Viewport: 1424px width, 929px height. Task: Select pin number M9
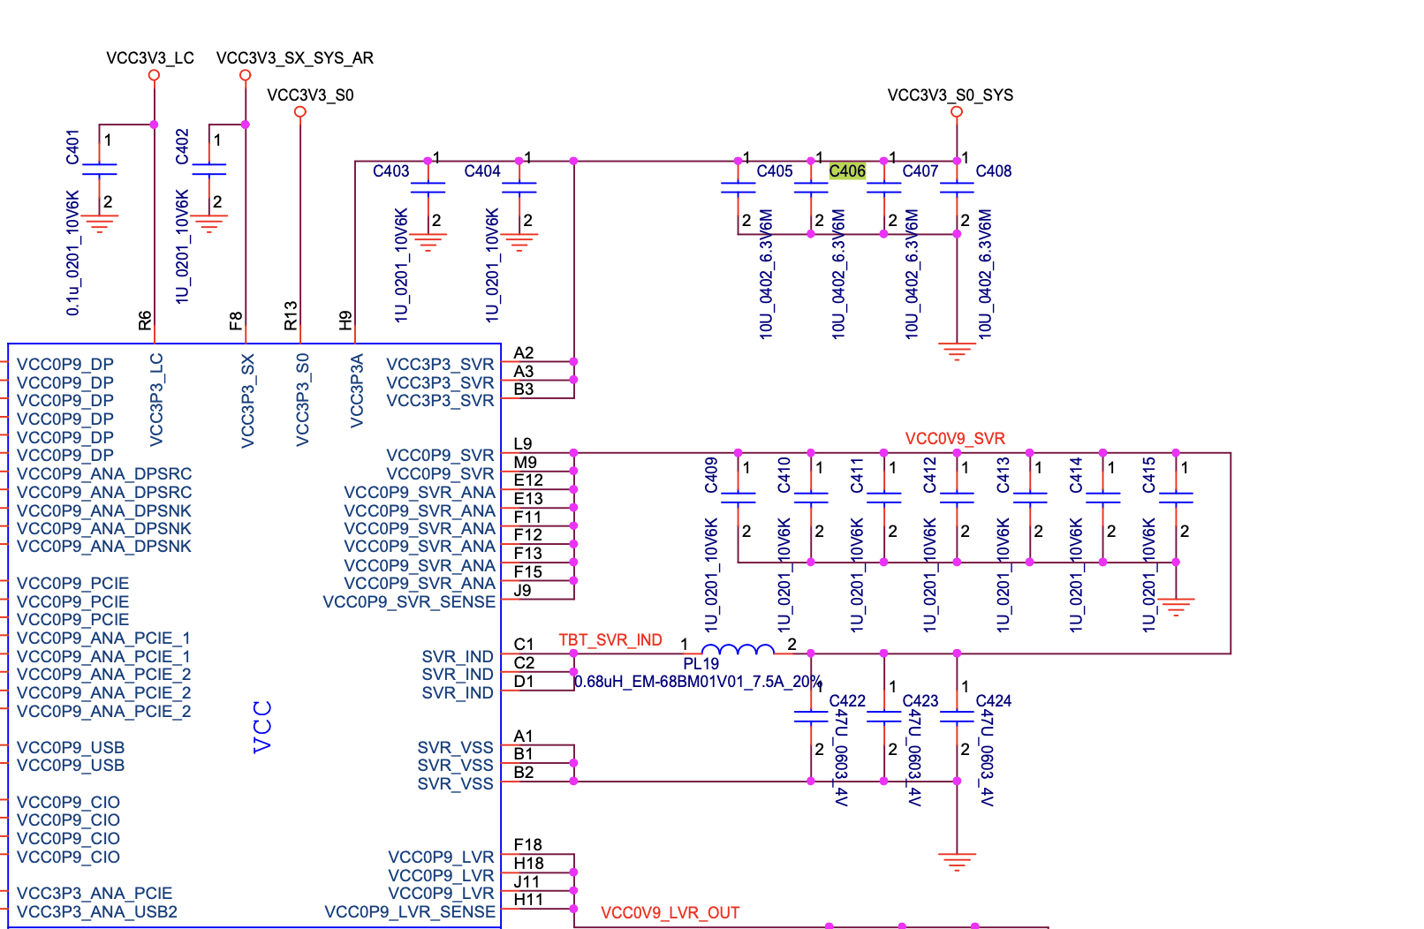click(x=525, y=463)
